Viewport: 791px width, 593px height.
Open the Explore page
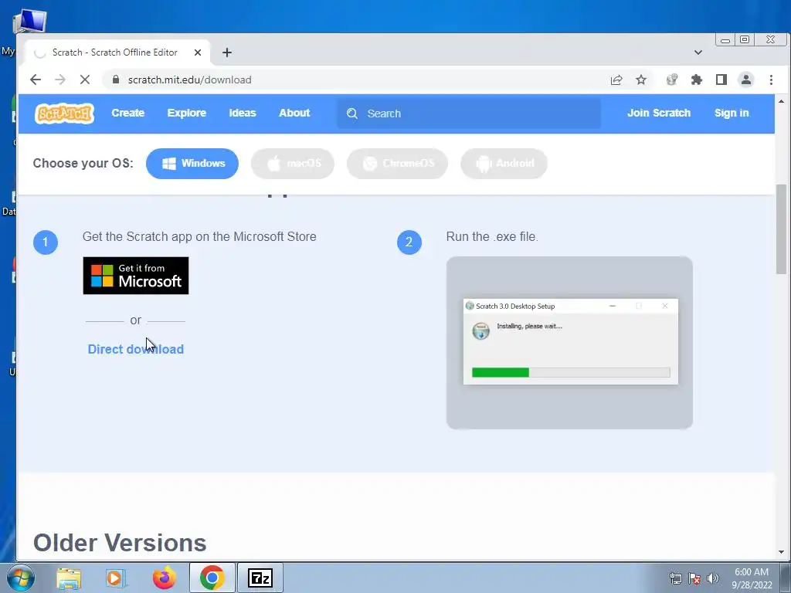point(187,113)
